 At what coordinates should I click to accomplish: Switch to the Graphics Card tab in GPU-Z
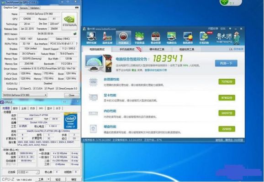[10, 8]
